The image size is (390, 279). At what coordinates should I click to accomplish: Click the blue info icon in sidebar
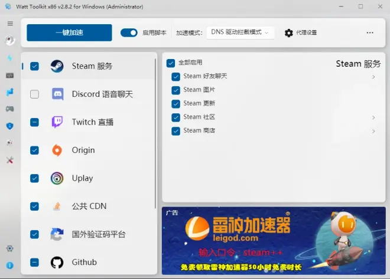(x=10, y=265)
